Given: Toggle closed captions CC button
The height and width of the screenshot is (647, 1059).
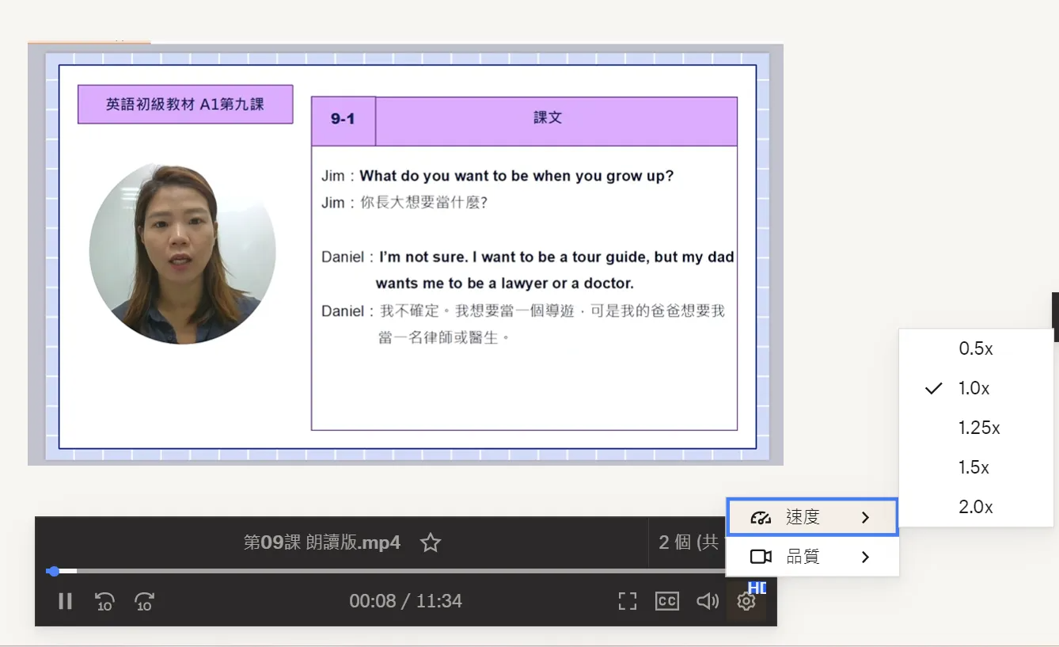Looking at the screenshot, I should click(667, 602).
